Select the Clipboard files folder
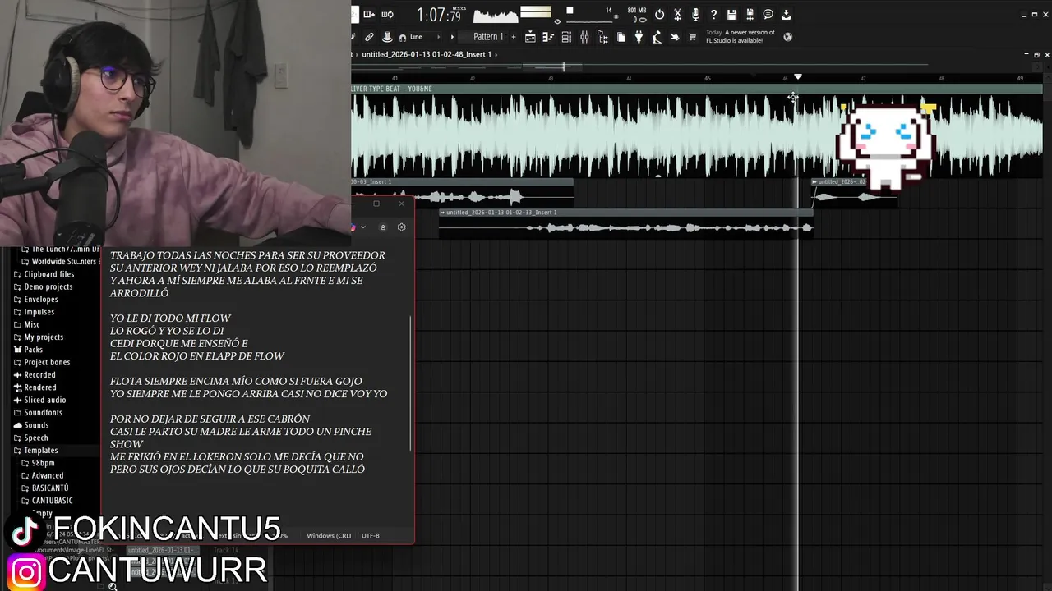 pyautogui.click(x=44, y=274)
